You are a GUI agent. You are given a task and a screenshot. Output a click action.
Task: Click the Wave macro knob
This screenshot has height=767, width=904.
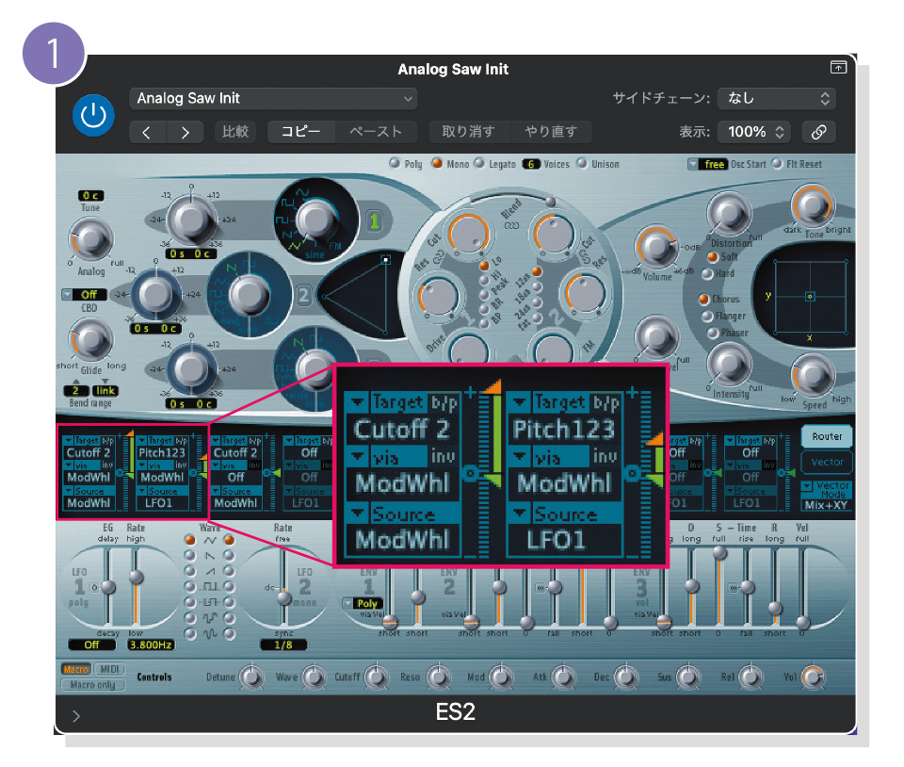click(x=313, y=677)
